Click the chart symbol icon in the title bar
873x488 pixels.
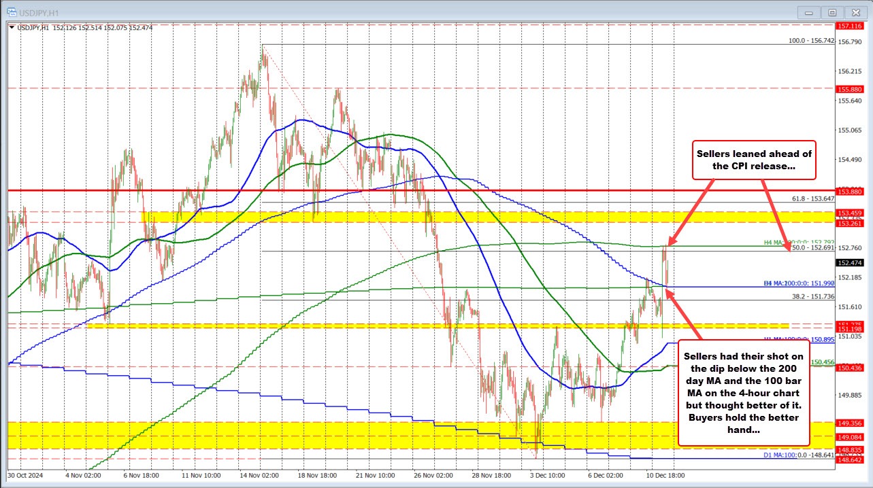point(10,12)
